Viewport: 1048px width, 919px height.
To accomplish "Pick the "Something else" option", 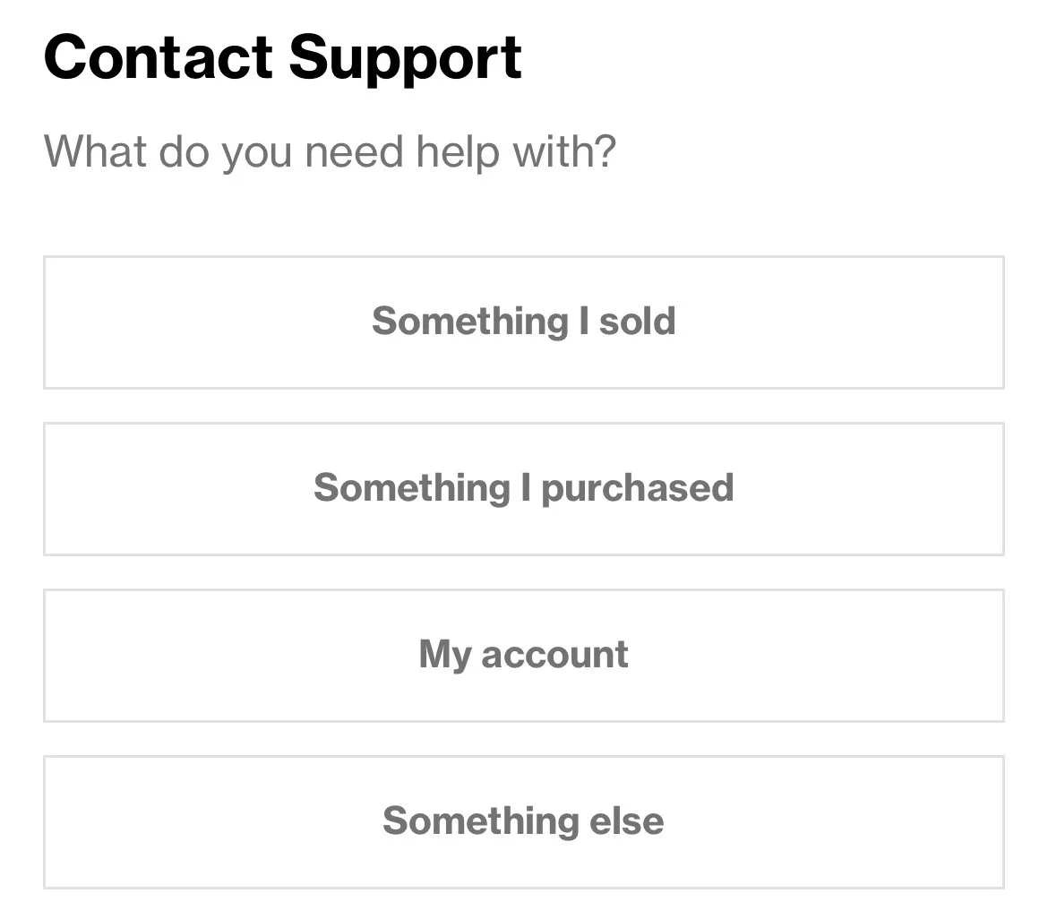I will (x=524, y=822).
